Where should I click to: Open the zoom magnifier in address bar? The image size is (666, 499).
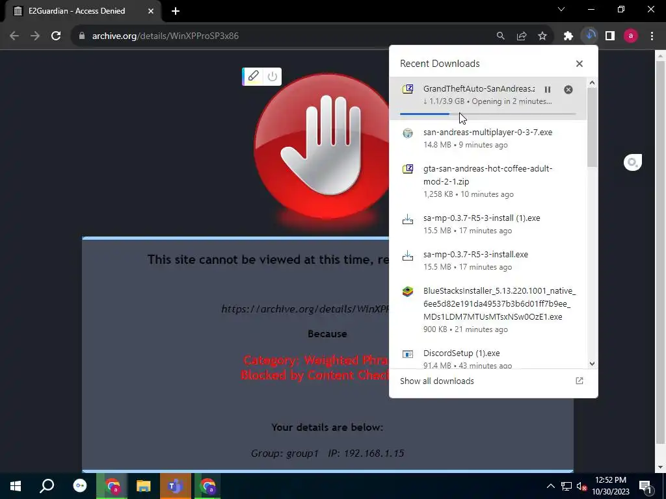[501, 36]
